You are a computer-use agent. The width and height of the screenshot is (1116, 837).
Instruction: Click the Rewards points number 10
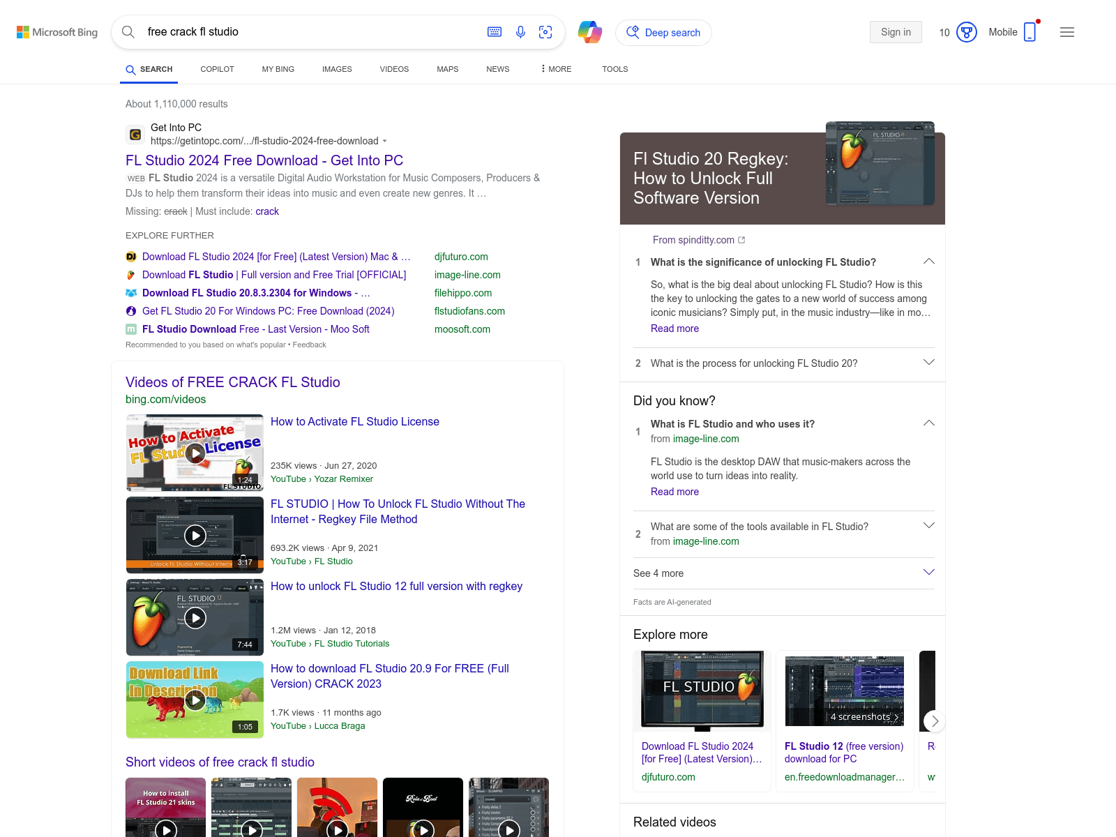944,32
